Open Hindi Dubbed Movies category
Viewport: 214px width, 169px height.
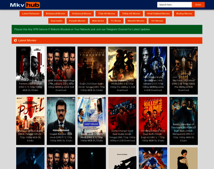158,14
